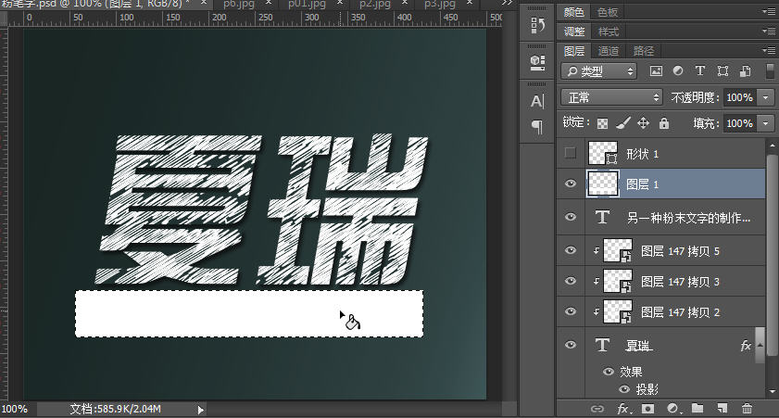
Task: Filter layers by type (T) icon
Action: (x=700, y=71)
